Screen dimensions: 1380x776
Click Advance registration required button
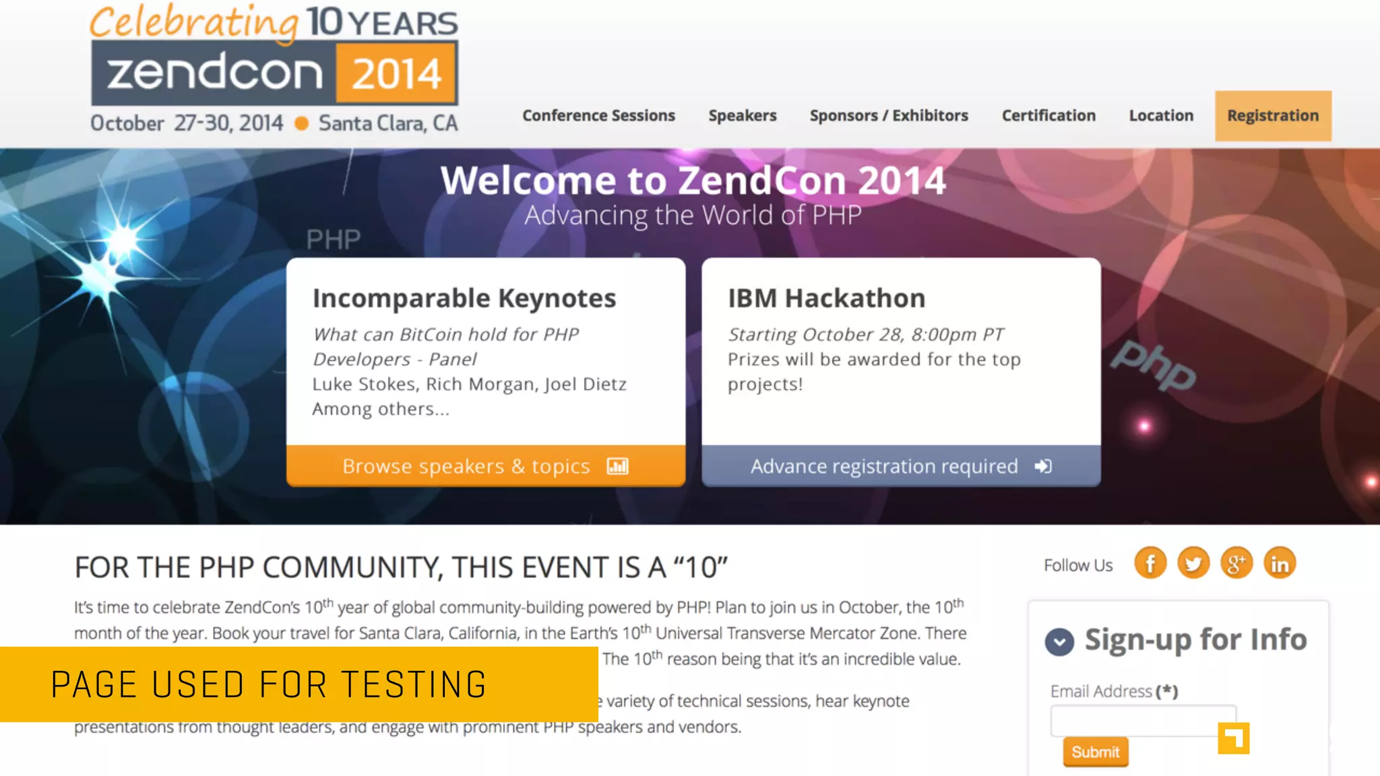point(901,466)
